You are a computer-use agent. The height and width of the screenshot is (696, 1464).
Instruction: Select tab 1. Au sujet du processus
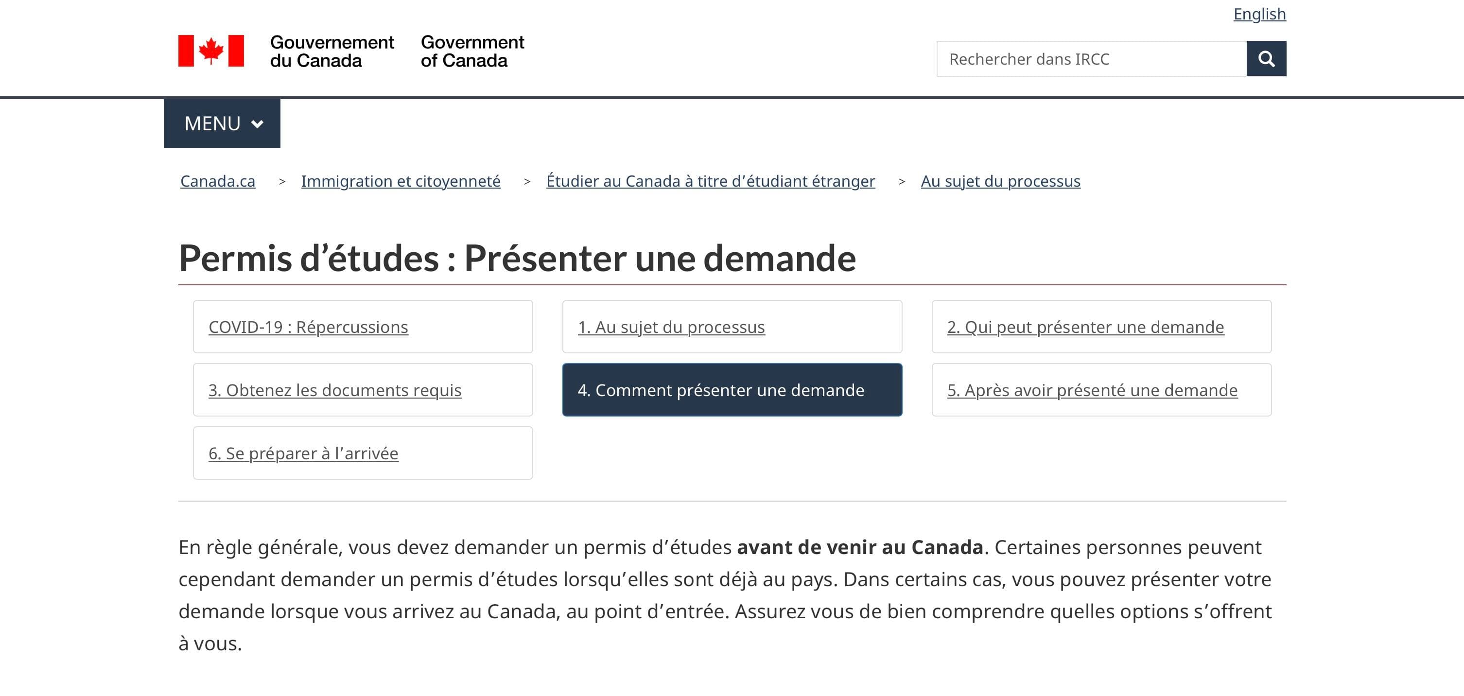(x=671, y=327)
